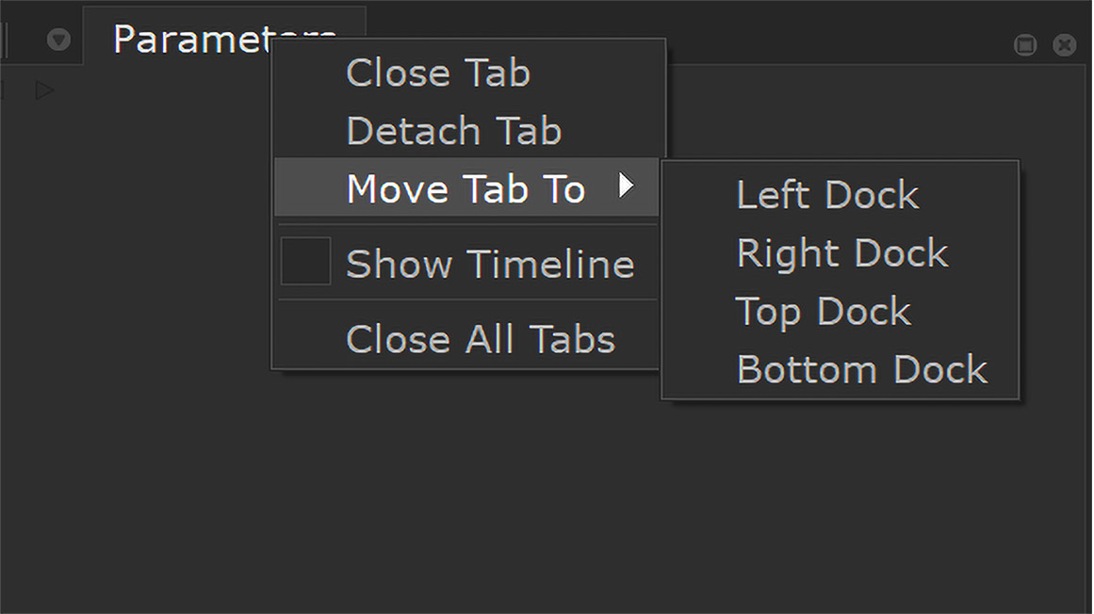Click empty tab bar space beside maximize icon
This screenshot has height=614, width=1094.
(838, 31)
